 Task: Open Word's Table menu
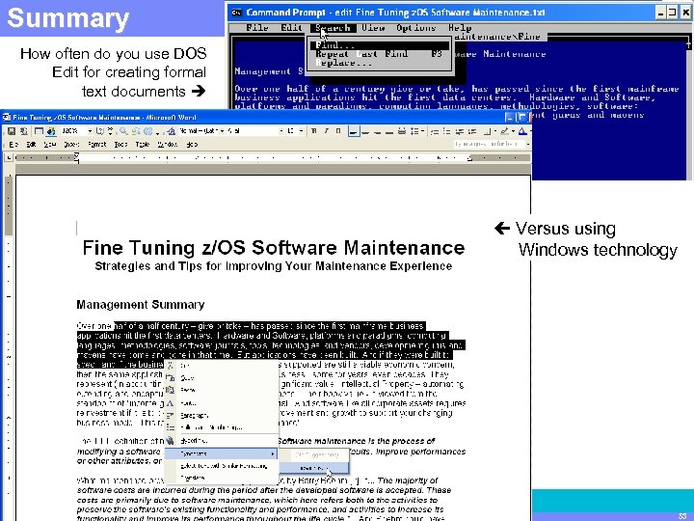coord(143,145)
